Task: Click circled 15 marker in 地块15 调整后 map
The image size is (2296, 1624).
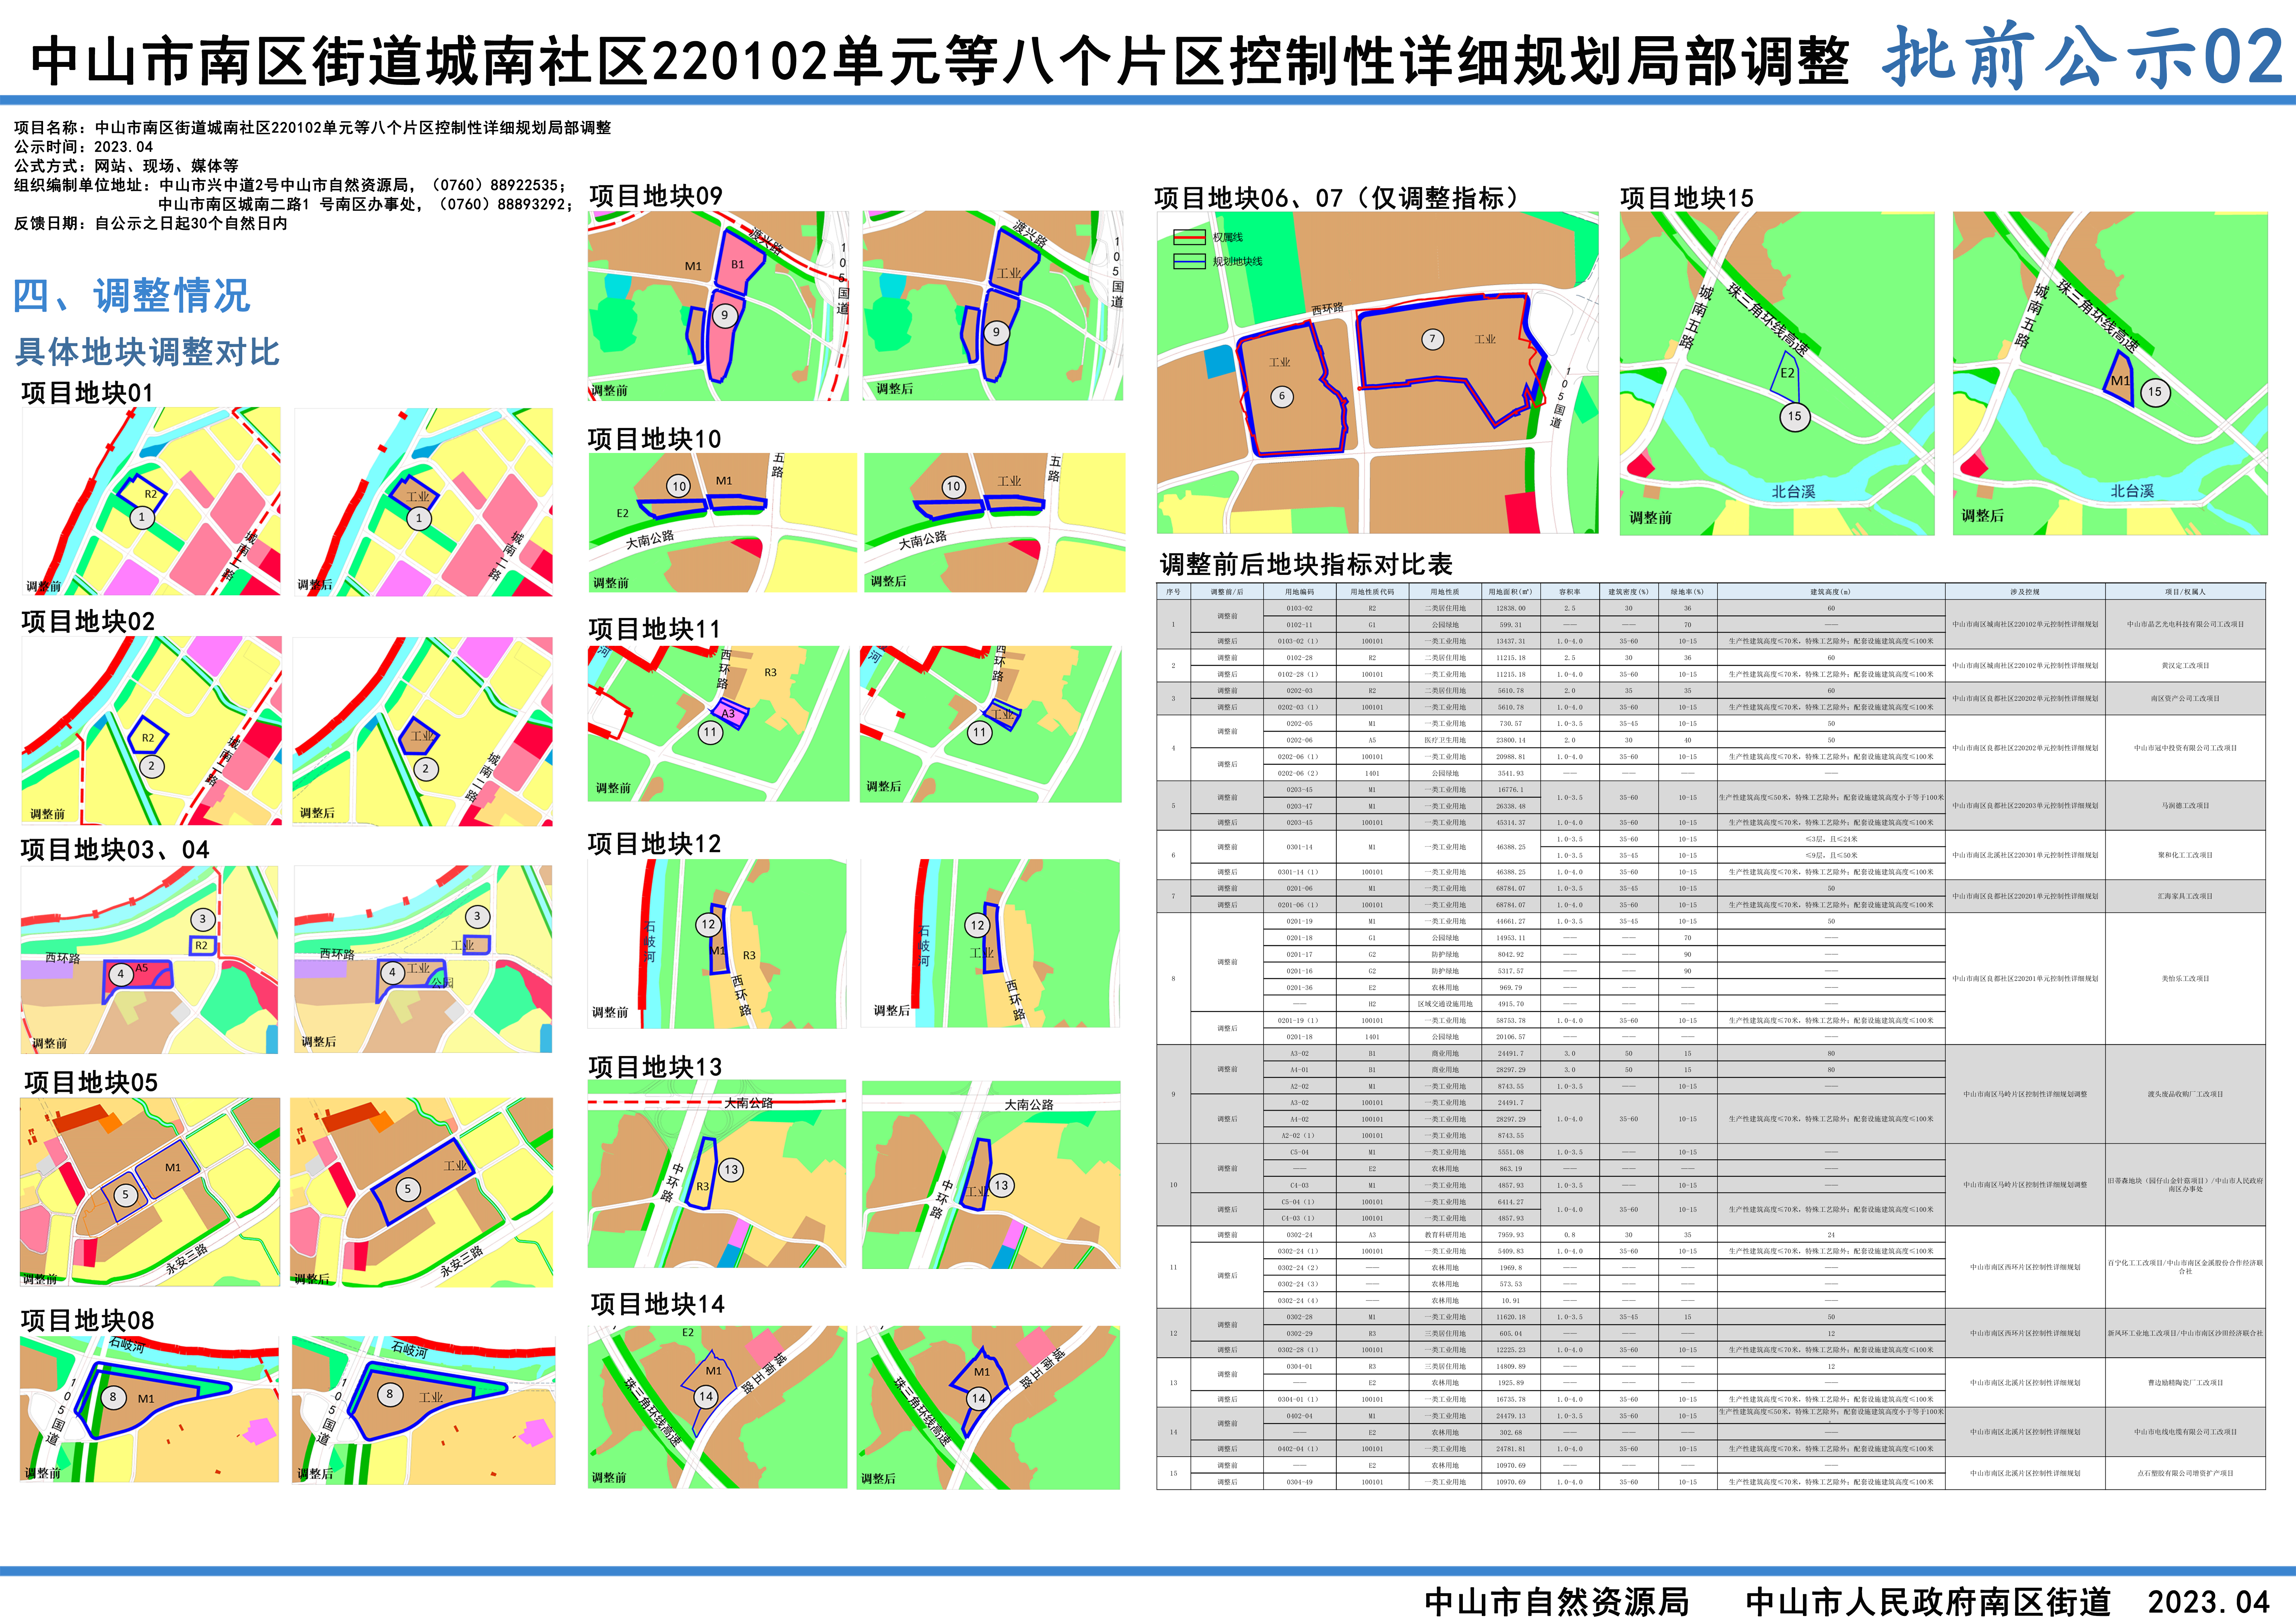Action: pos(2155,392)
